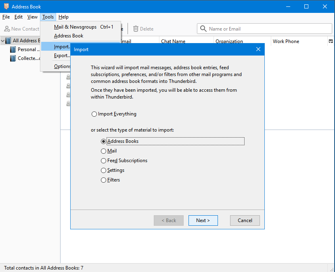
Task: Choose the Mail radio option
Action: [103, 151]
